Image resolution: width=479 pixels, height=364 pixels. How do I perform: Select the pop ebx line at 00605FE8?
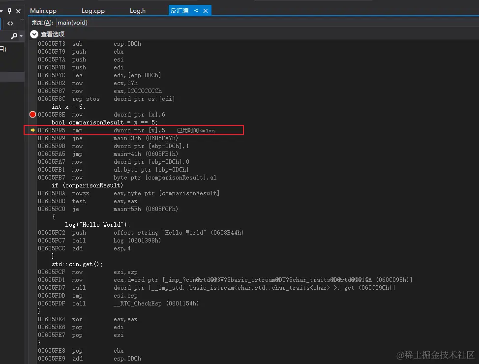click(x=81, y=351)
